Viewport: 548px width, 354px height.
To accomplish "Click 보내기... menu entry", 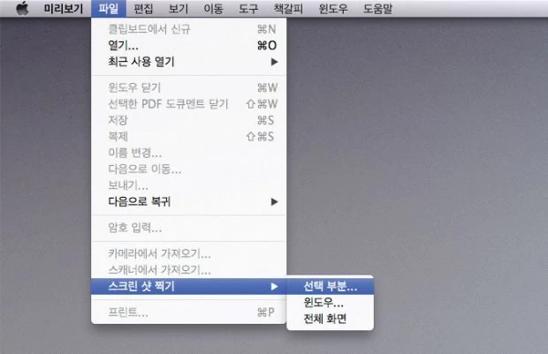I will (x=189, y=185).
